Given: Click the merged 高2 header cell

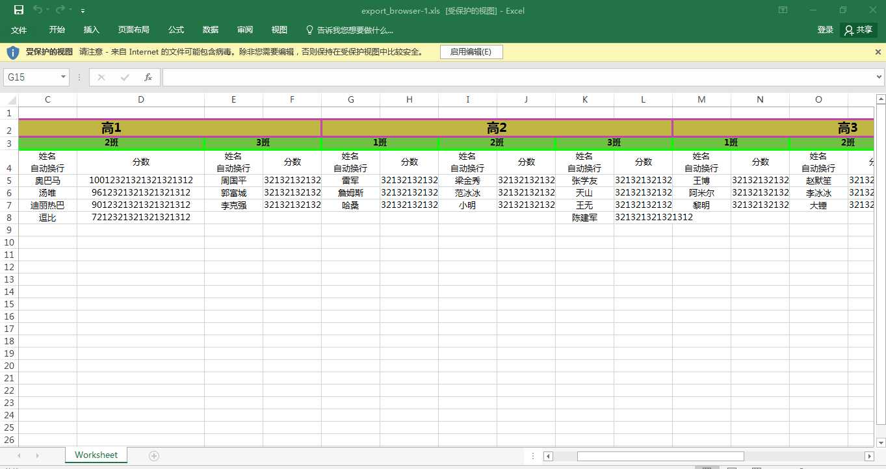Looking at the screenshot, I should (x=497, y=128).
